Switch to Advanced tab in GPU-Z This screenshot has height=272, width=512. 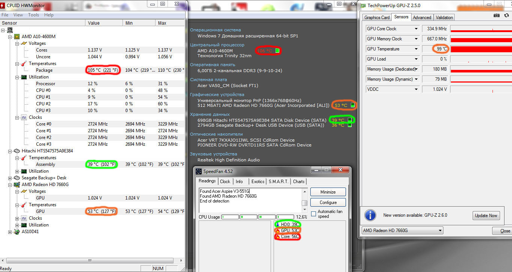pos(422,18)
